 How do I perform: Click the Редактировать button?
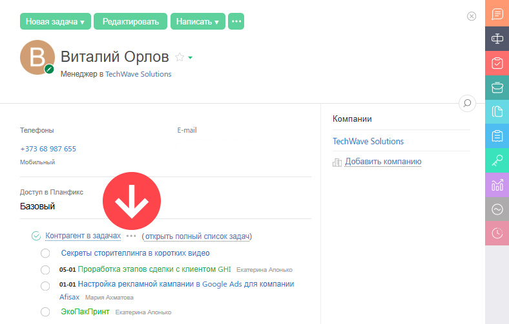pos(130,21)
